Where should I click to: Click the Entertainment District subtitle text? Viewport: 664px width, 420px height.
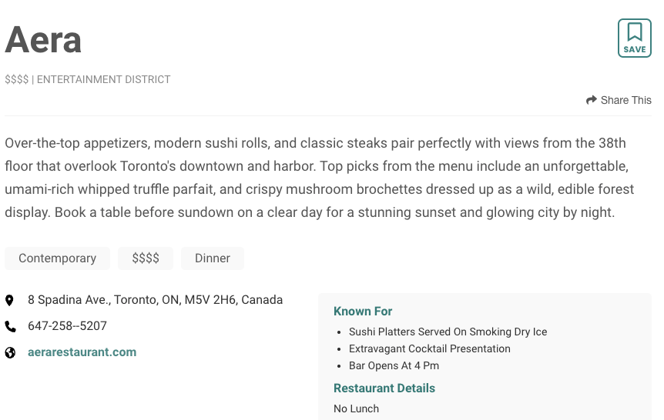pyautogui.click(x=104, y=79)
